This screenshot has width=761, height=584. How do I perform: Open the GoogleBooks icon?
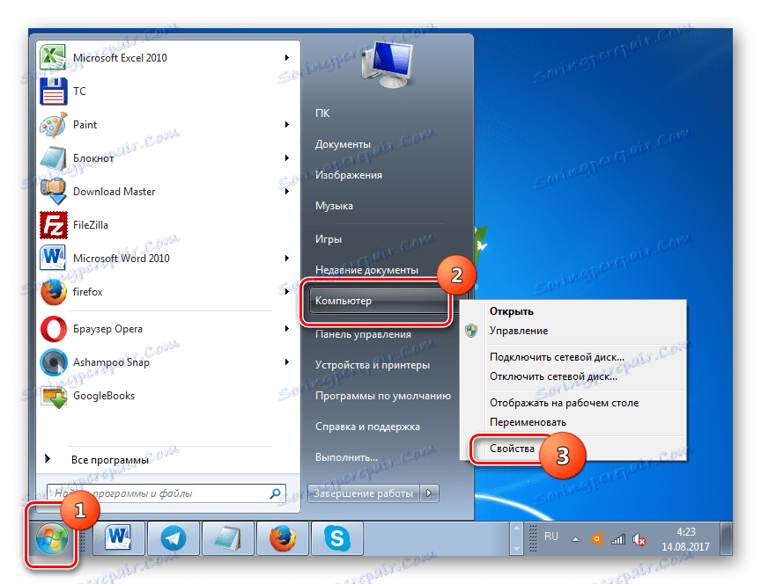coord(53,396)
